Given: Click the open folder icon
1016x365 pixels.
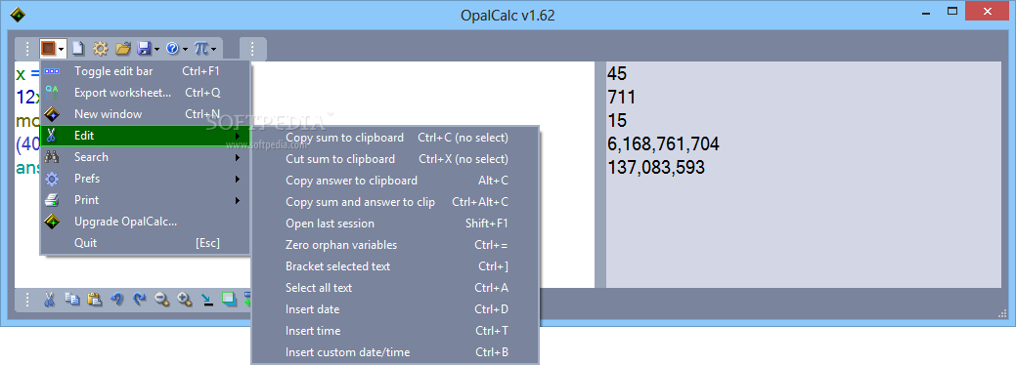Looking at the screenshot, I should pos(123,48).
